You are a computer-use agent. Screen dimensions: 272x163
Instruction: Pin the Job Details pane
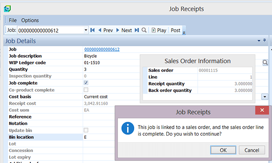tap(265, 40)
